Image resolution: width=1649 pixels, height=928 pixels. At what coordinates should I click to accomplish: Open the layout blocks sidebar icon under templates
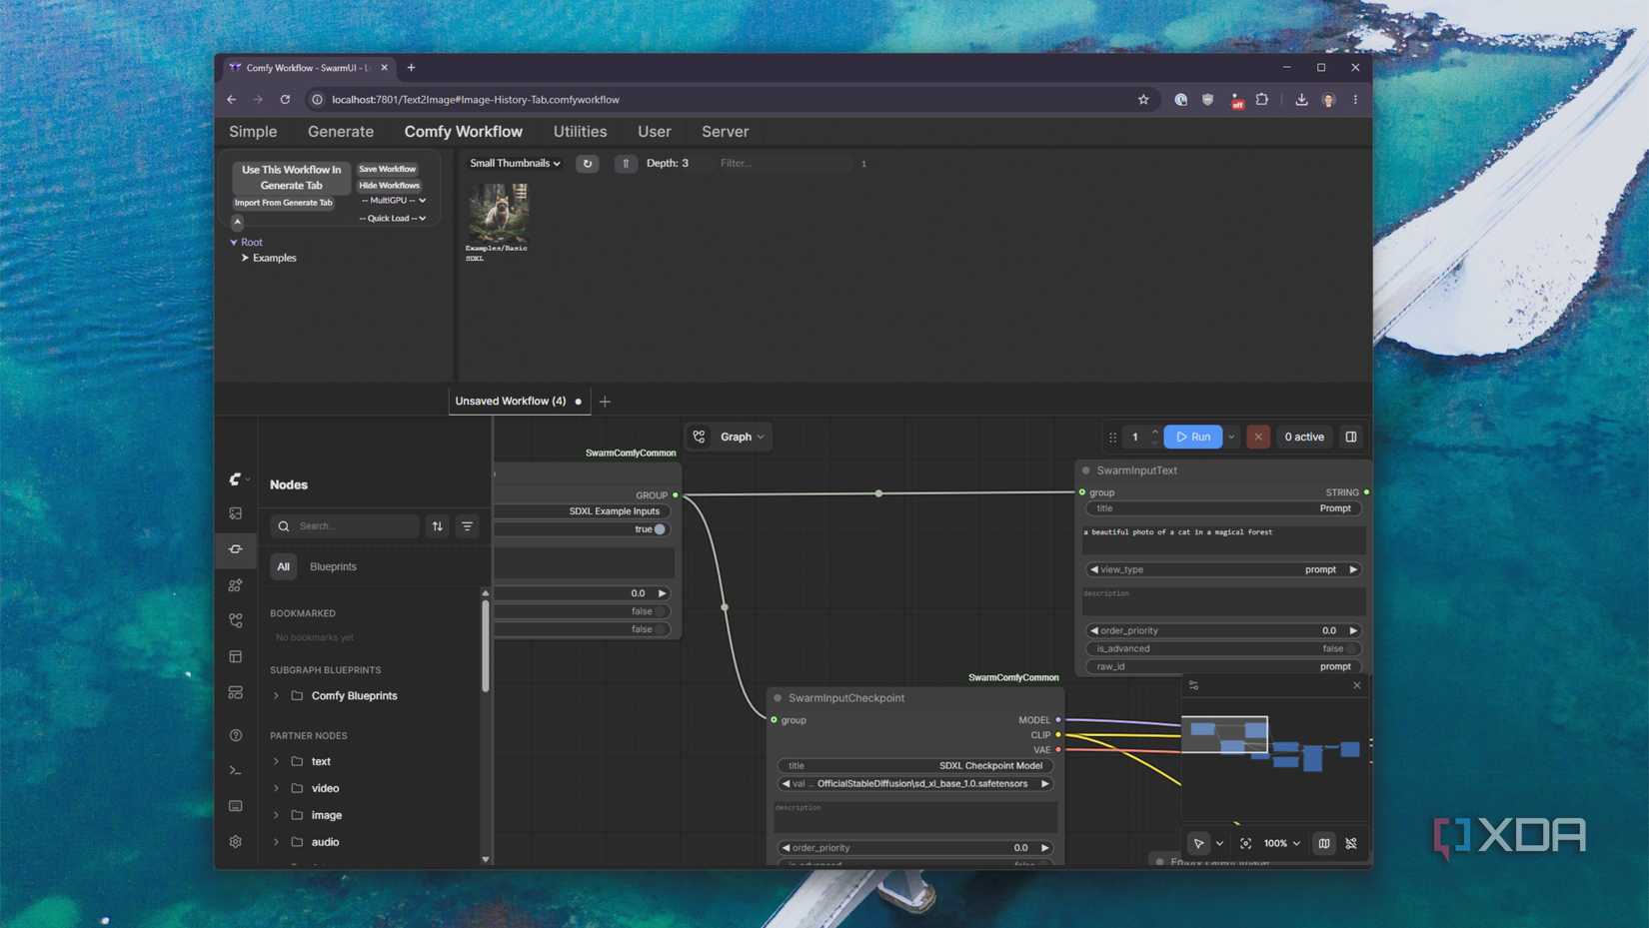point(236,692)
